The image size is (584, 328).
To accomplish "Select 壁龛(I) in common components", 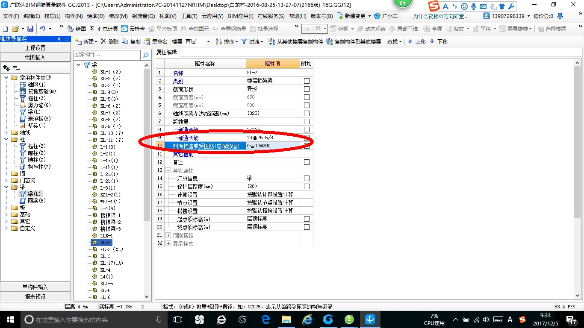I will pos(33,126).
